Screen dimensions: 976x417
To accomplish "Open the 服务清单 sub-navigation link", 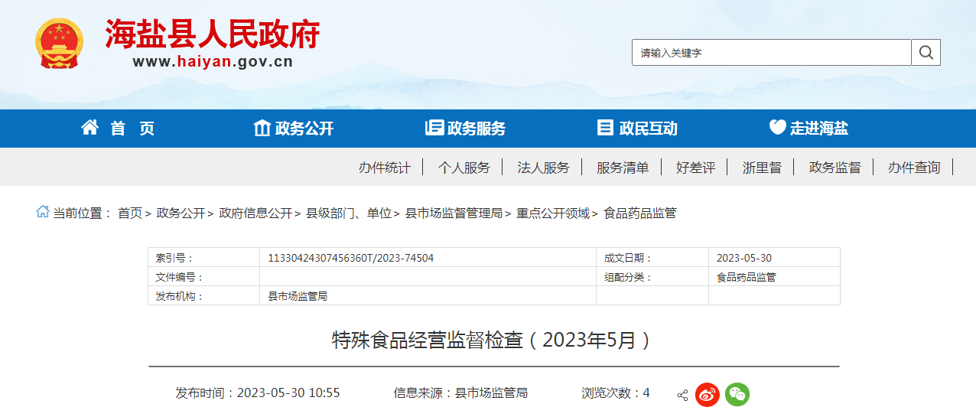I will 623,168.
